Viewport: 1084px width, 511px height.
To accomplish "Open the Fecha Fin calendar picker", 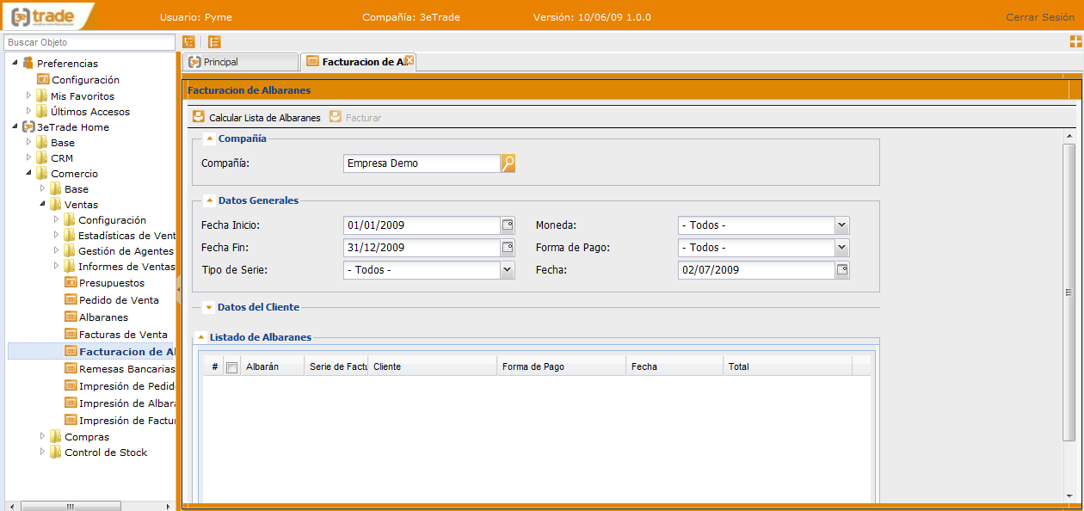I will (508, 248).
